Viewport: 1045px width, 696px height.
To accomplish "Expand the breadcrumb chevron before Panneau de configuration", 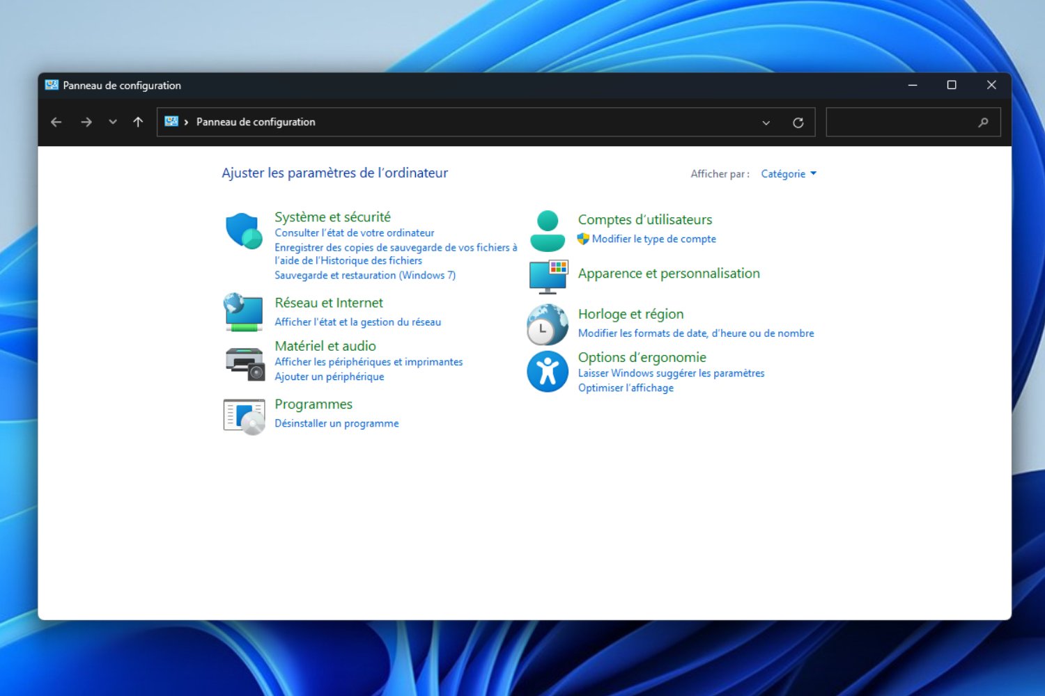I will point(186,122).
